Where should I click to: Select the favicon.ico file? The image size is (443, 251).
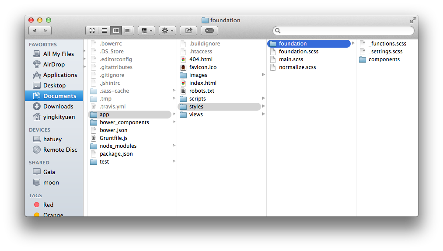[202, 67]
